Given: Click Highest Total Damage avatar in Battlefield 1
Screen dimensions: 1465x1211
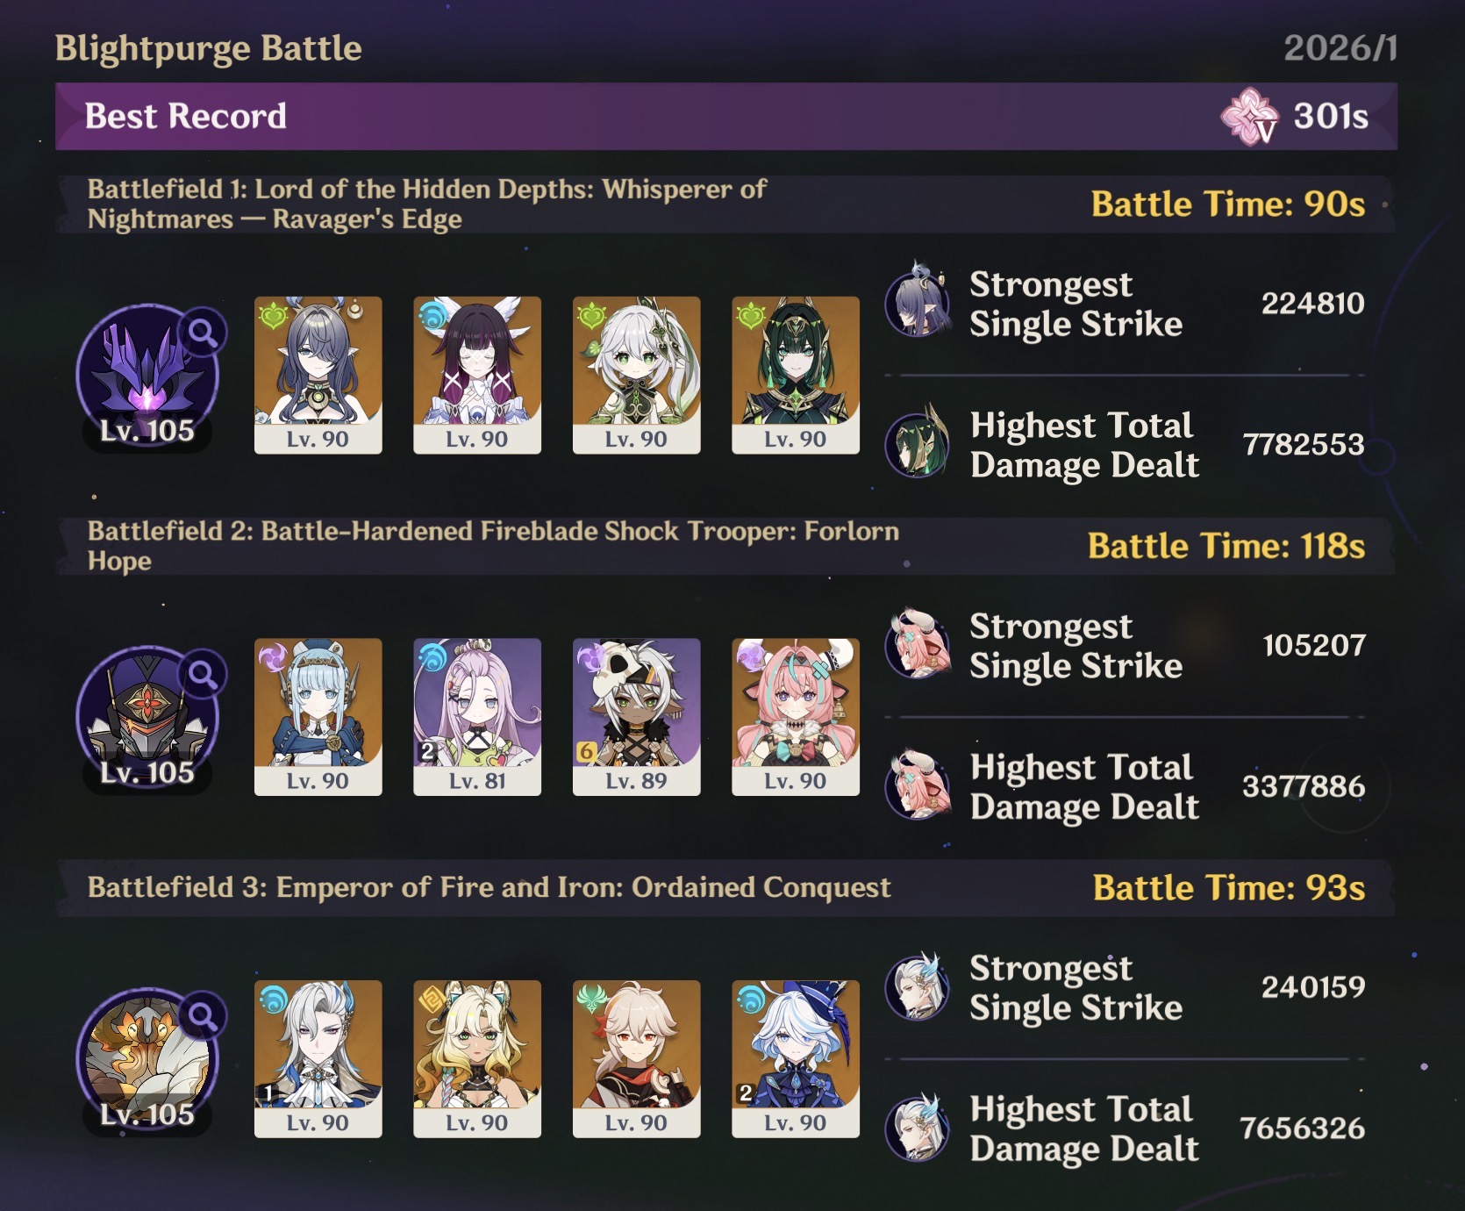Looking at the screenshot, I should 918,444.
